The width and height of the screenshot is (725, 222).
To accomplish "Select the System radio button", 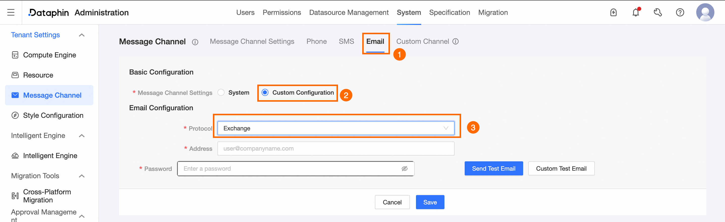I will click(x=221, y=93).
